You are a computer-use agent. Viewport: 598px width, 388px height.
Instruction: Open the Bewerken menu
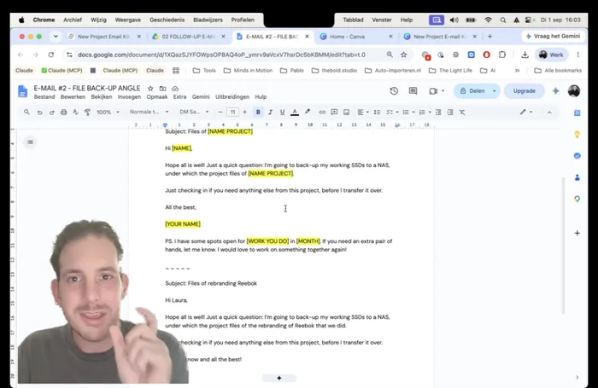[x=73, y=96]
